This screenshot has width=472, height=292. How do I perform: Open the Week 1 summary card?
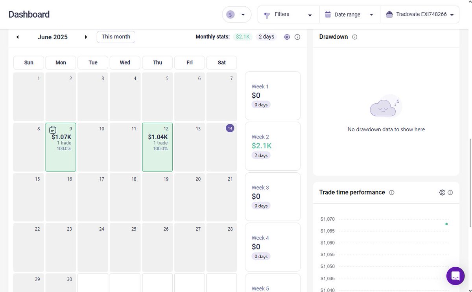(x=273, y=96)
